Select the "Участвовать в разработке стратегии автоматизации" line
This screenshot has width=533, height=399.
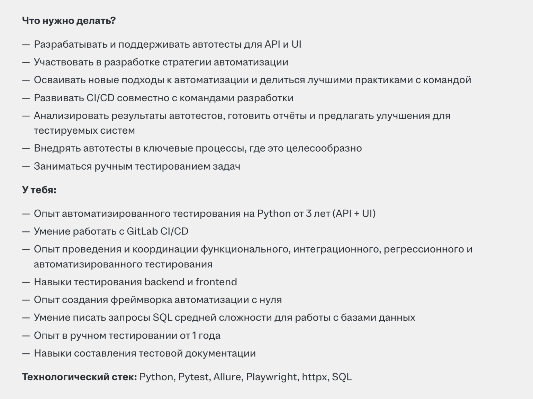pyautogui.click(x=161, y=63)
